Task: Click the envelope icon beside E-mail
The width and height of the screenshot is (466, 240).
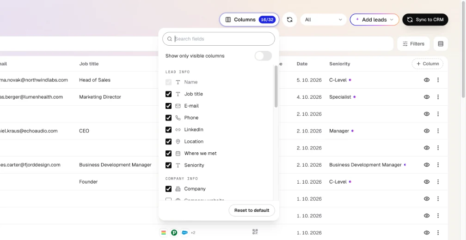Action: point(178,106)
